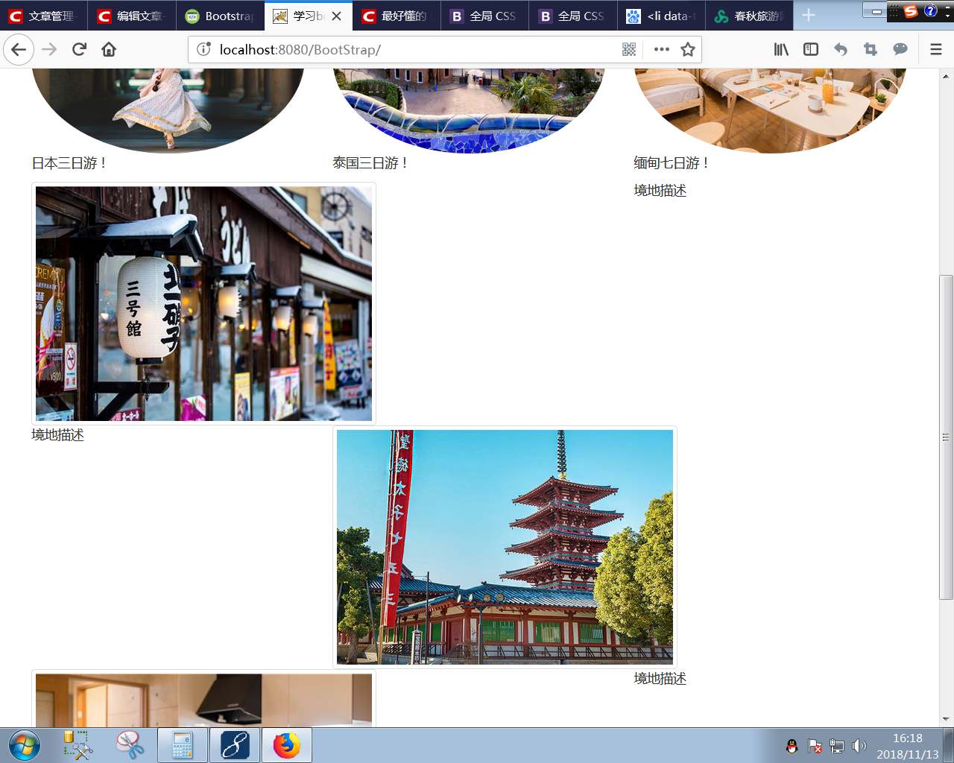Viewport: 954px width, 763px height.
Task: Click the blue help question mark icon
Action: (x=931, y=10)
